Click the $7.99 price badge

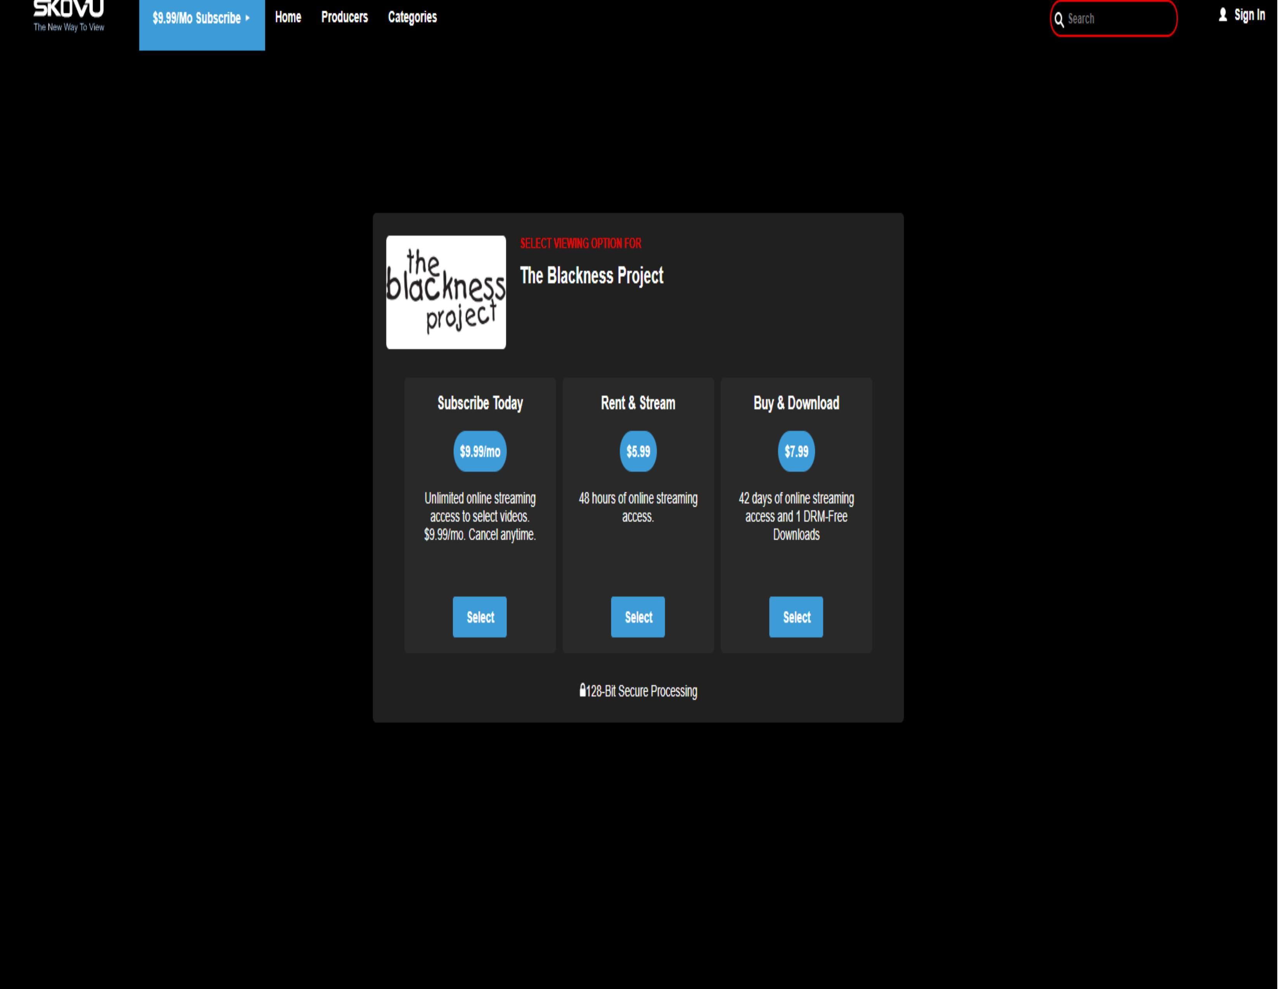(796, 451)
